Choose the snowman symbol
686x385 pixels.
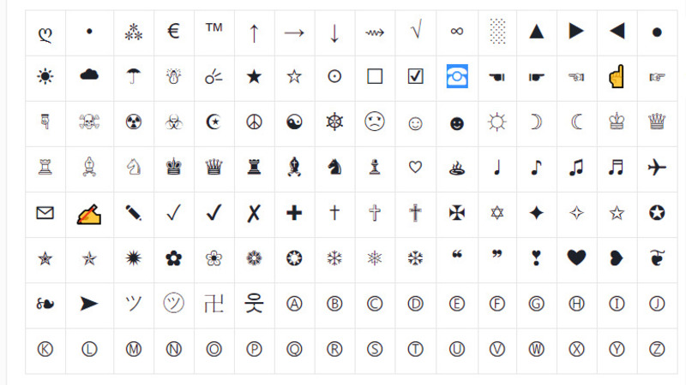(x=174, y=76)
